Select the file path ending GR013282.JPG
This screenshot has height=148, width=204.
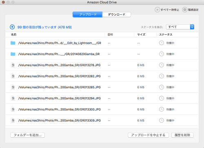coord(60,76)
